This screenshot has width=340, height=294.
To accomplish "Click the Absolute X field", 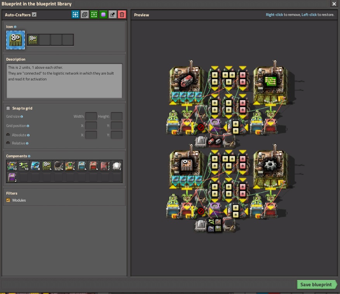I will pos(91,135).
